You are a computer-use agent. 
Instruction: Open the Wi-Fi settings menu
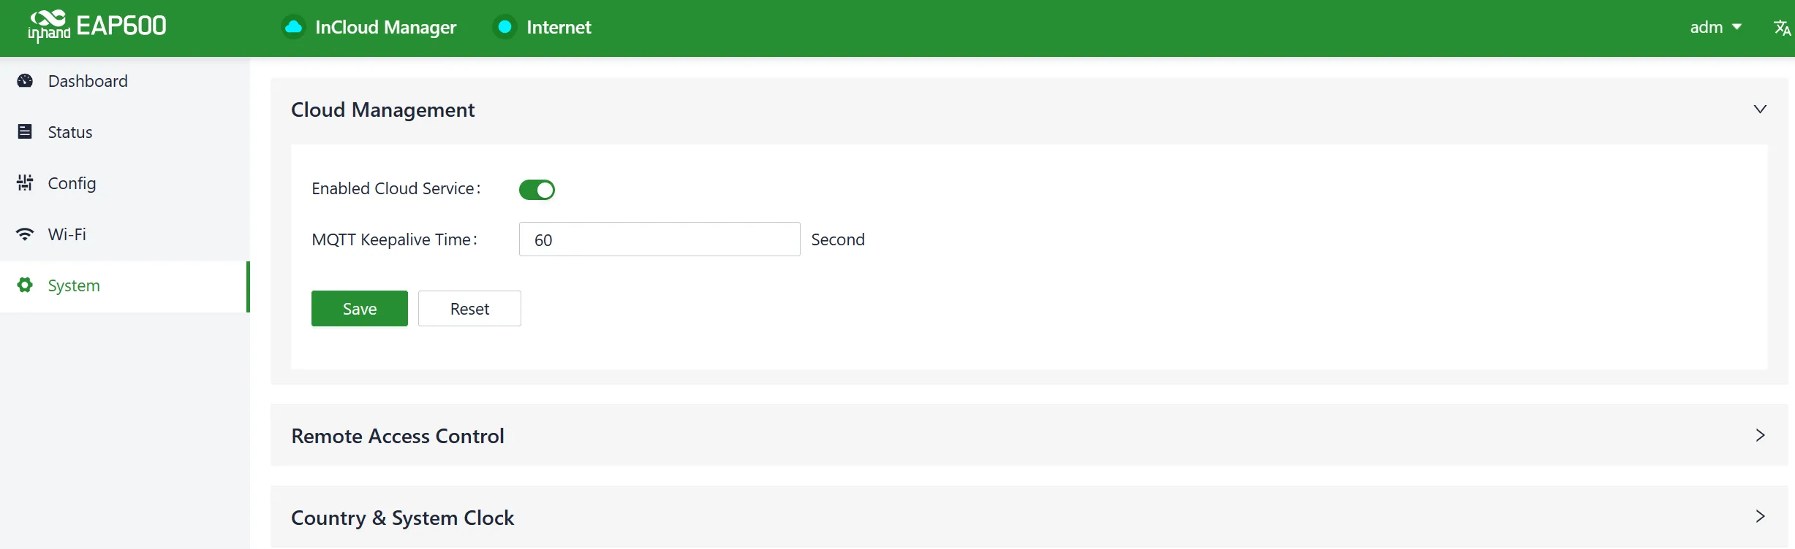pos(125,234)
